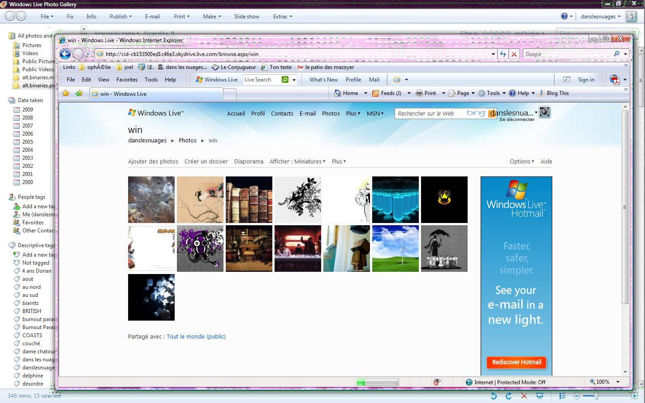The height and width of the screenshot is (403, 645).
Task: Click the Rechercher sur le Web field
Action: [430, 114]
